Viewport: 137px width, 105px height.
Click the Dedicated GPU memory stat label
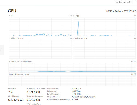pyautogui.click(x=36, y=89)
